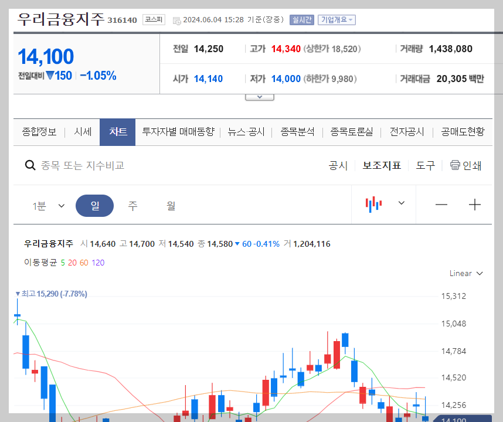Click the search magnifier icon
503x422 pixels.
(x=30, y=165)
